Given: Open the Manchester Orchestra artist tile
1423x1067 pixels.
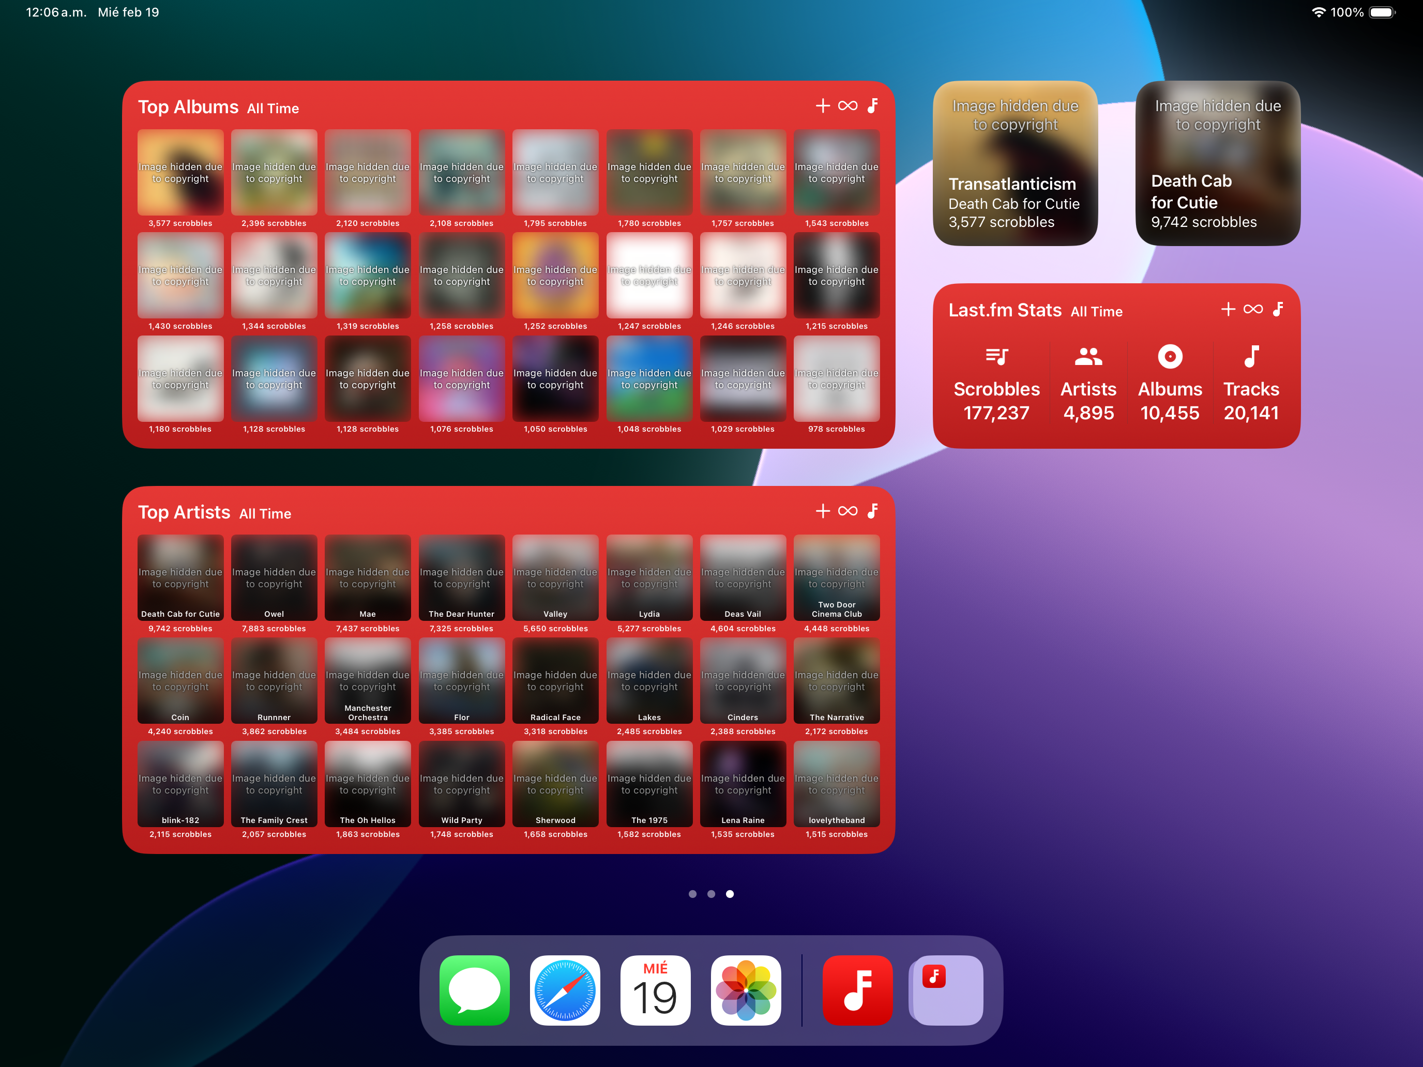Looking at the screenshot, I should [x=367, y=680].
